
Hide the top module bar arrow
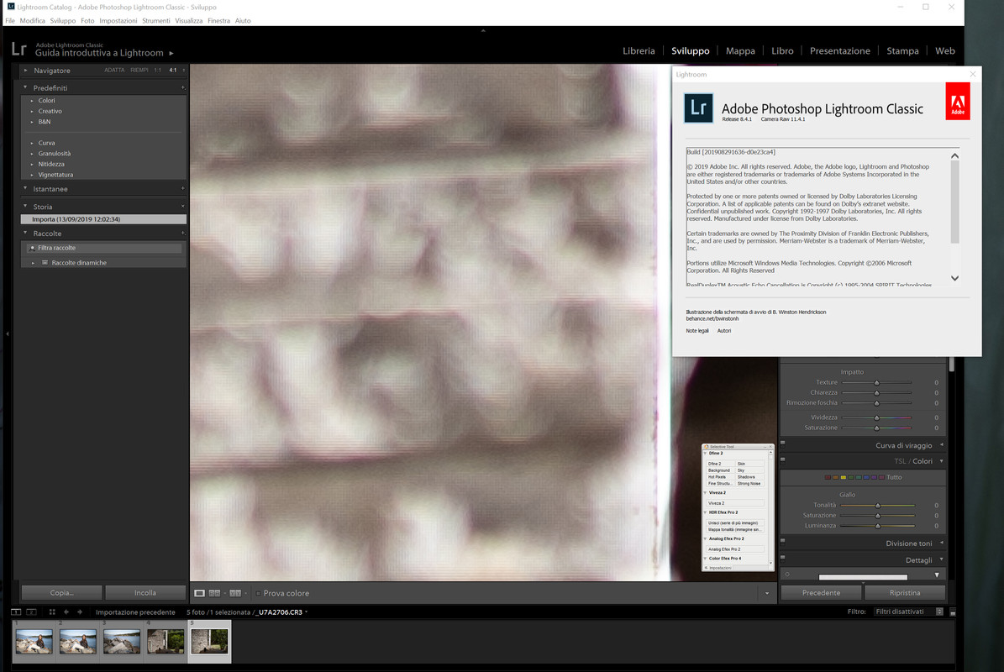click(x=483, y=30)
